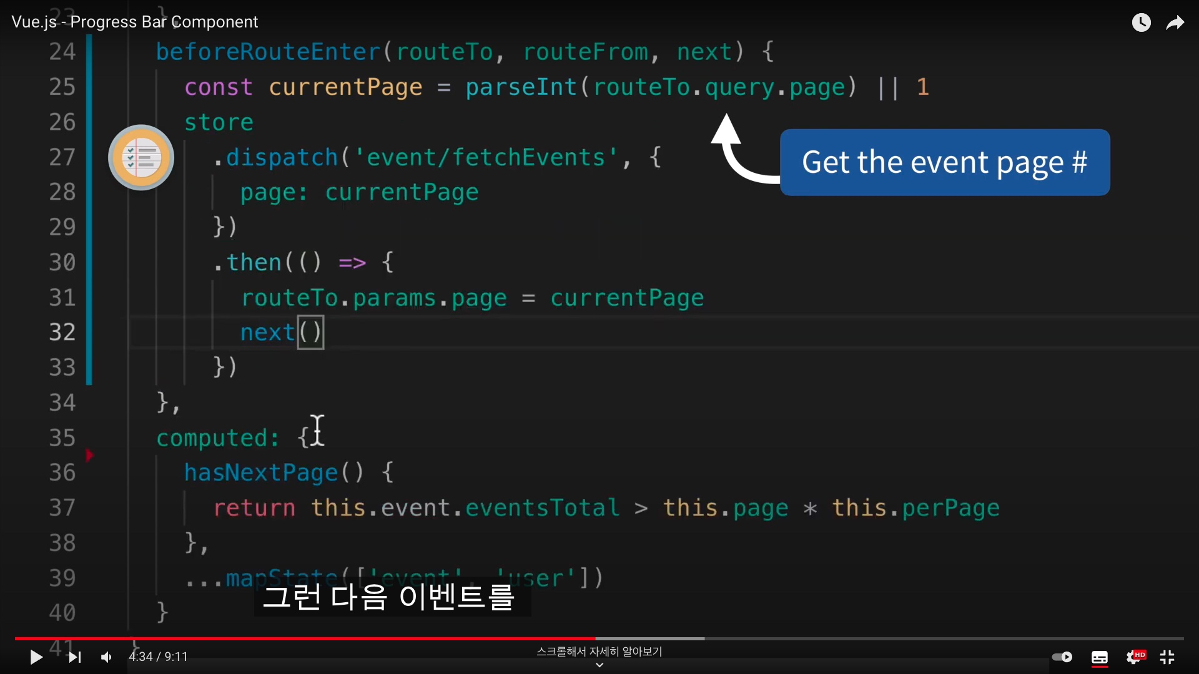
Task: Click the scroll for details text
Action: point(599,652)
